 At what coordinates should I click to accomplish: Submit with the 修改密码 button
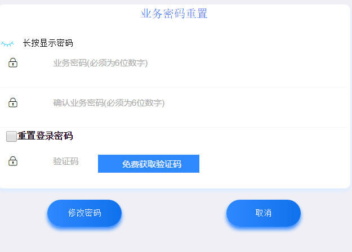coord(84,213)
